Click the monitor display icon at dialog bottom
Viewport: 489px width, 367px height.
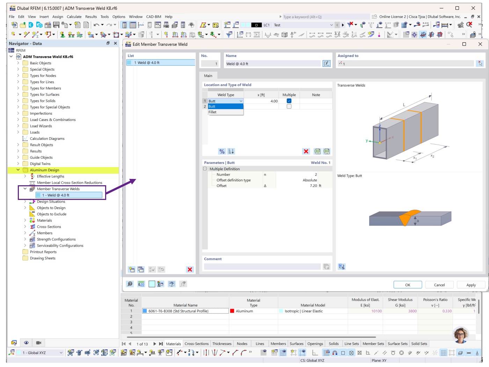click(x=171, y=284)
